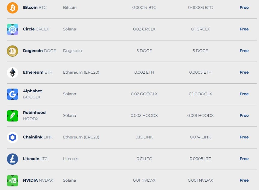259x190 pixels.
Task: Click the Bitcoin BTC coin icon
Action: 12,8
